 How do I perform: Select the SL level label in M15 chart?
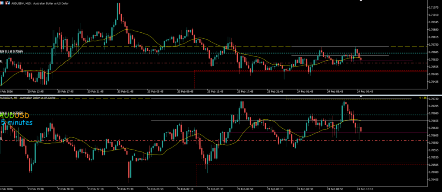point(2,62)
